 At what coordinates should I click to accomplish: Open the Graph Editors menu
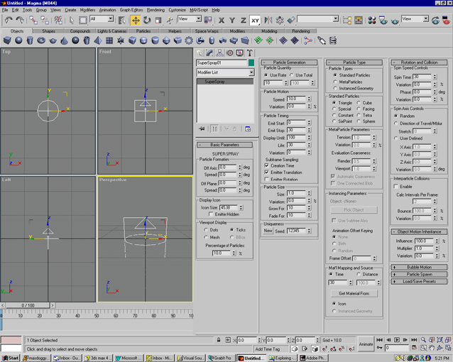(131, 10)
